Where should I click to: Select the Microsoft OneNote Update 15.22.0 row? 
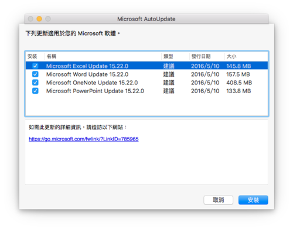pyautogui.click(x=146, y=83)
